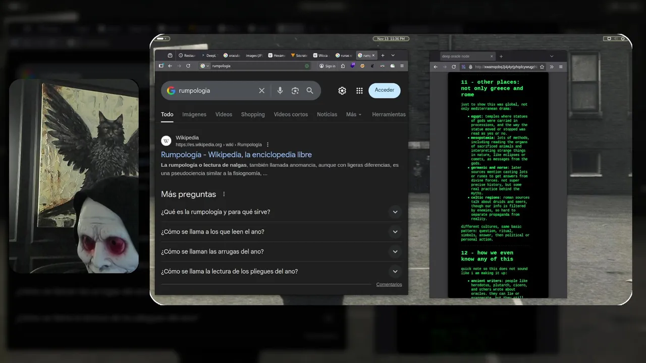Open the sidebar toggle in main browser
This screenshot has height=363, width=646.
coord(161,66)
